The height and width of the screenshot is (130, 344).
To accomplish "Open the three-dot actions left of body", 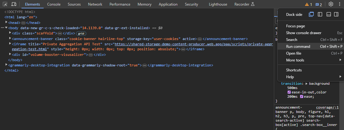I will 2,28.
